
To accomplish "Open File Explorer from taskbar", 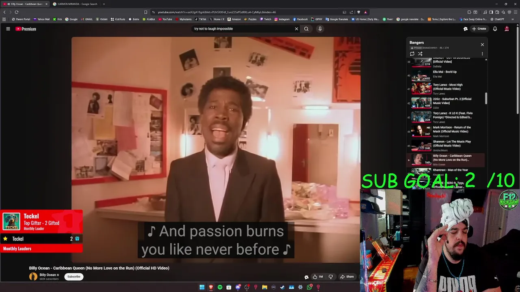I will tap(264, 287).
